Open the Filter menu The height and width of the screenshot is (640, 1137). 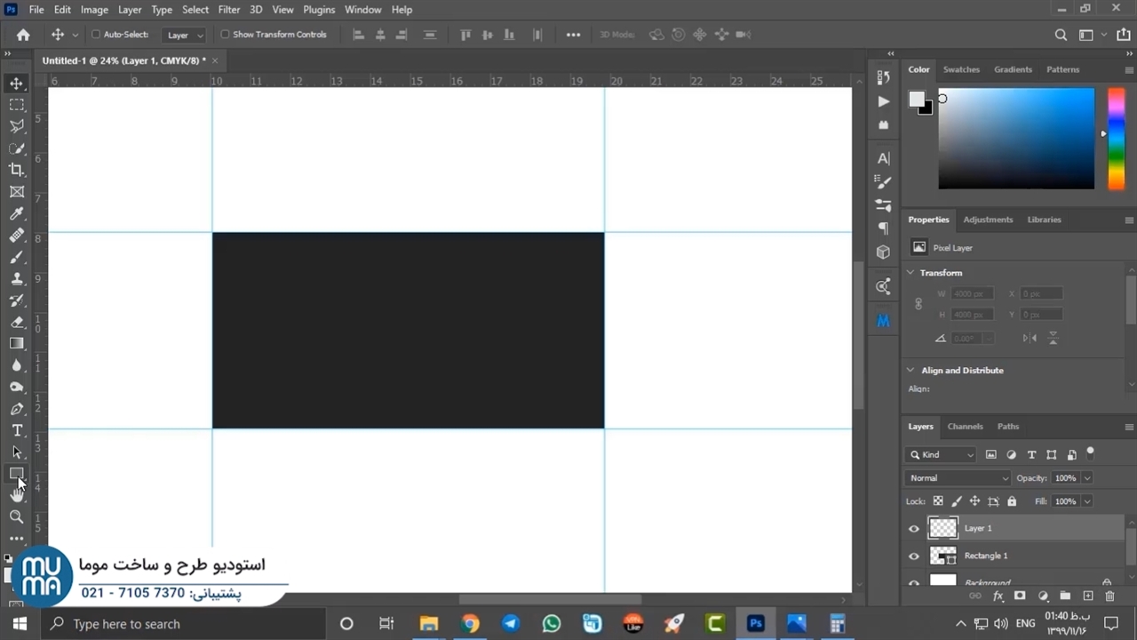[228, 10]
